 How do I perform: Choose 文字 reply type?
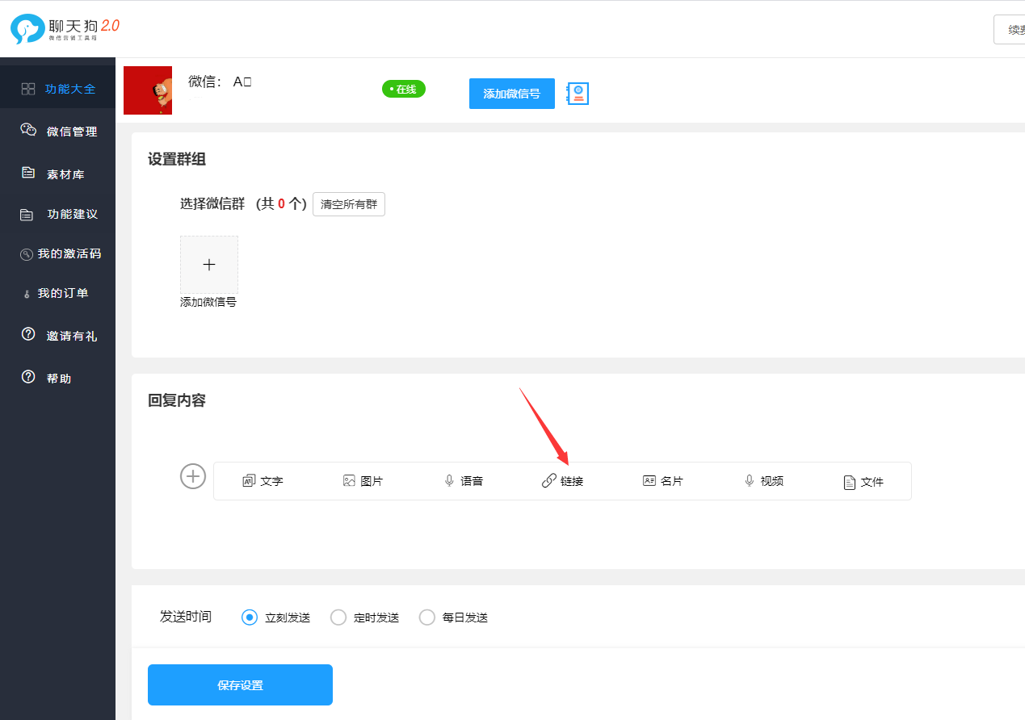[263, 481]
